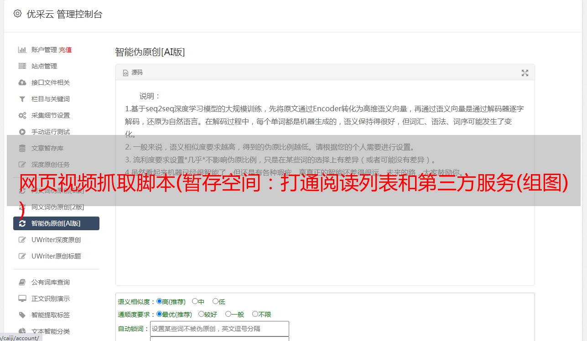Open 站点管理 menu item
Viewport: 587px width, 341px height.
pos(44,66)
